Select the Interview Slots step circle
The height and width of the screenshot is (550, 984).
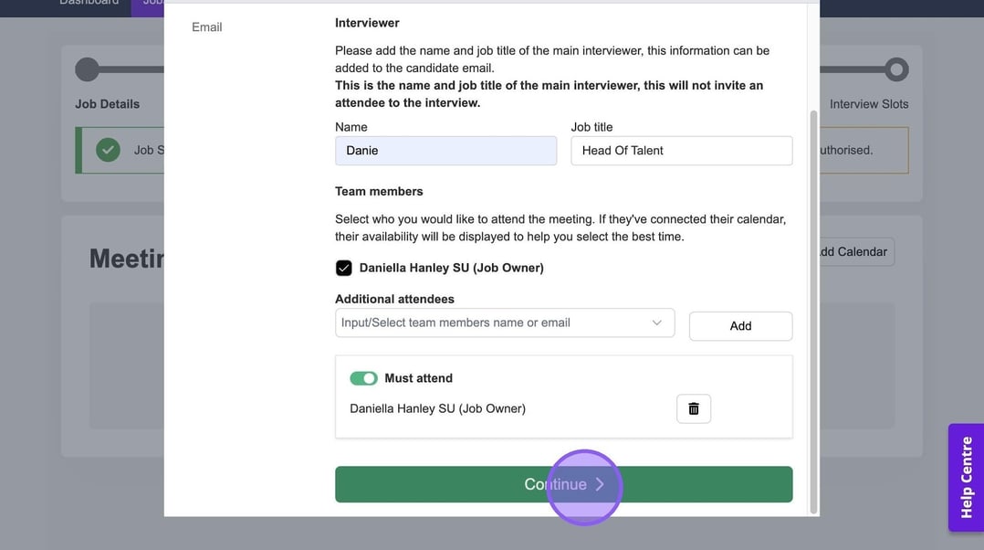click(x=896, y=69)
